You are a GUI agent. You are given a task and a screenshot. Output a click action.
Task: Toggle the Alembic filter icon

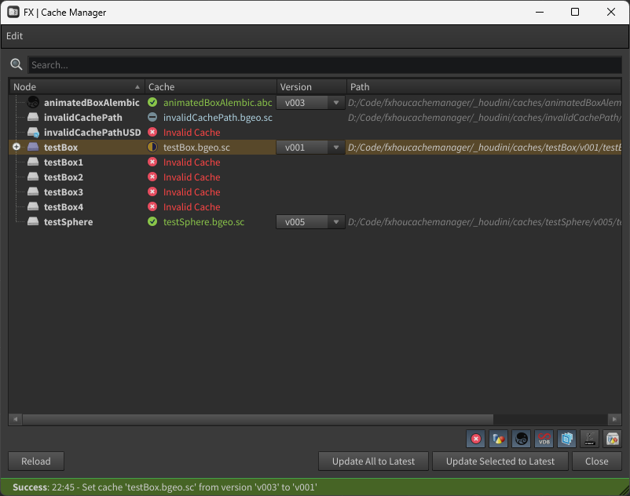[522, 439]
